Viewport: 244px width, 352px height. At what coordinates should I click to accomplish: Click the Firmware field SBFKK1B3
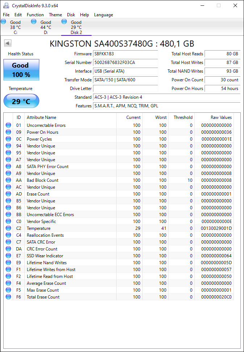point(126,54)
